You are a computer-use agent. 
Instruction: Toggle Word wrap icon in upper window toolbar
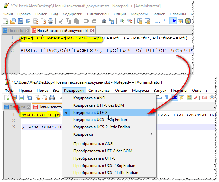(x=158, y=21)
